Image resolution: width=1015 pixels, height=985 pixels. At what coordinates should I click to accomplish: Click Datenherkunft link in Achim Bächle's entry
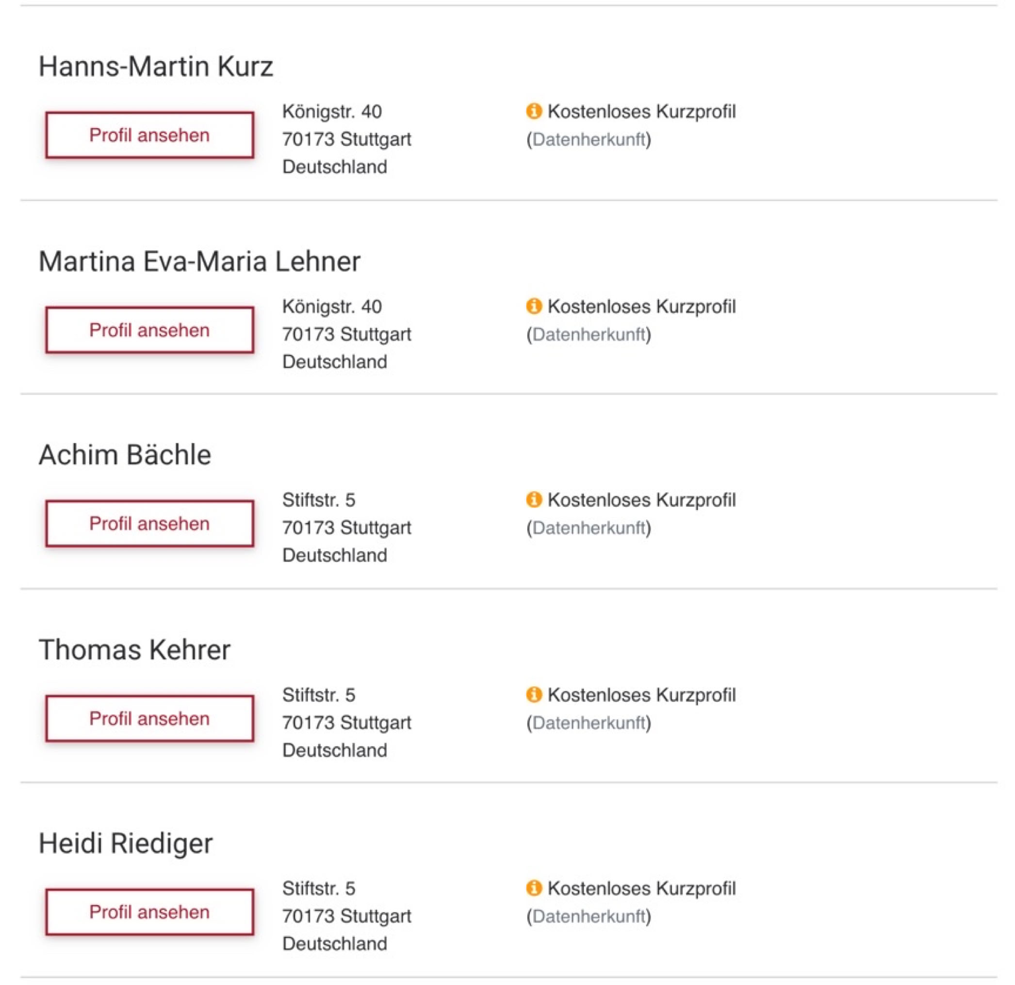pyautogui.click(x=589, y=528)
